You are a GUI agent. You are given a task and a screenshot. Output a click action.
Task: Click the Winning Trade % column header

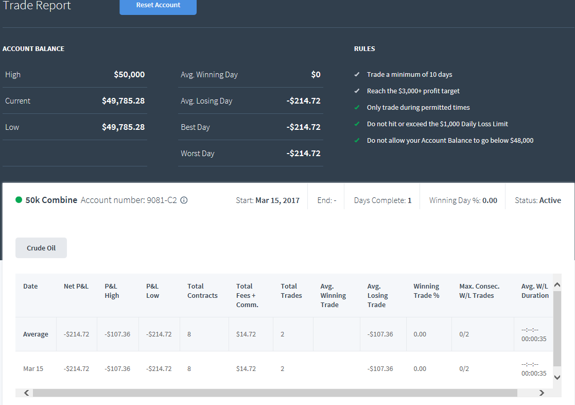click(426, 291)
